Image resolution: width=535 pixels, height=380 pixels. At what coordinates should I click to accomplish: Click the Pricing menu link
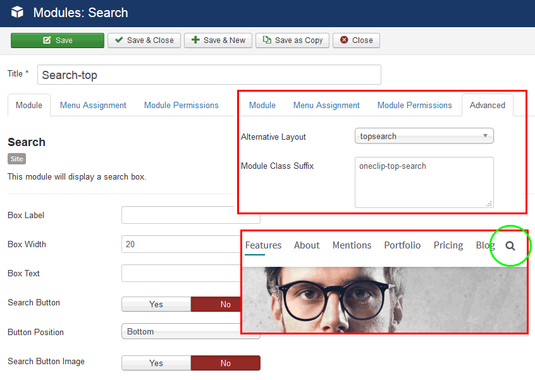(448, 245)
